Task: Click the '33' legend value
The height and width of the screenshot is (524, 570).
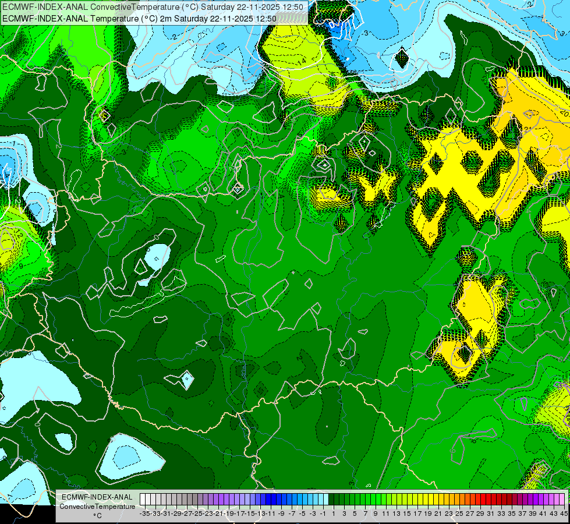Action: pyautogui.click(x=501, y=514)
